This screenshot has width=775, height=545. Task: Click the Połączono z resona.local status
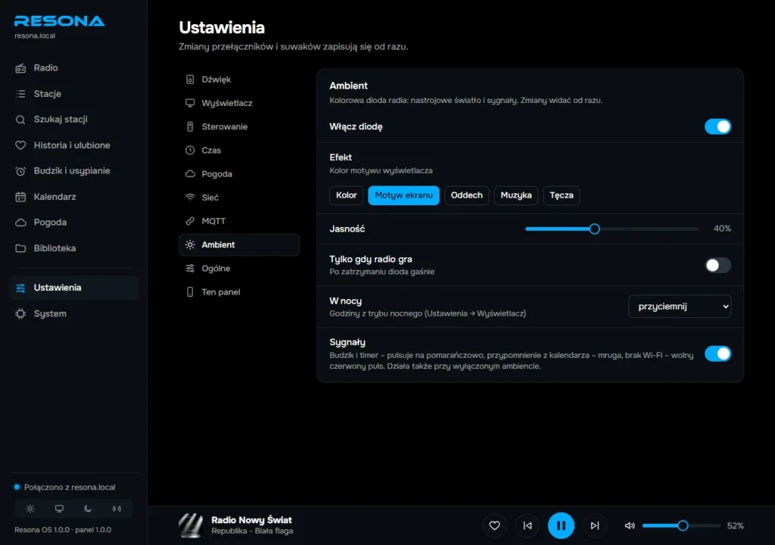[65, 487]
